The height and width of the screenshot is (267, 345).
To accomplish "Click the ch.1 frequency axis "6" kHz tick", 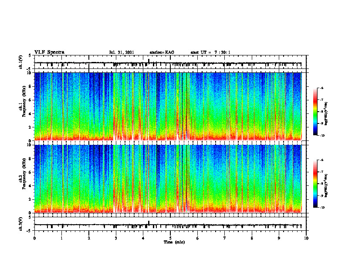I will (30, 100).
